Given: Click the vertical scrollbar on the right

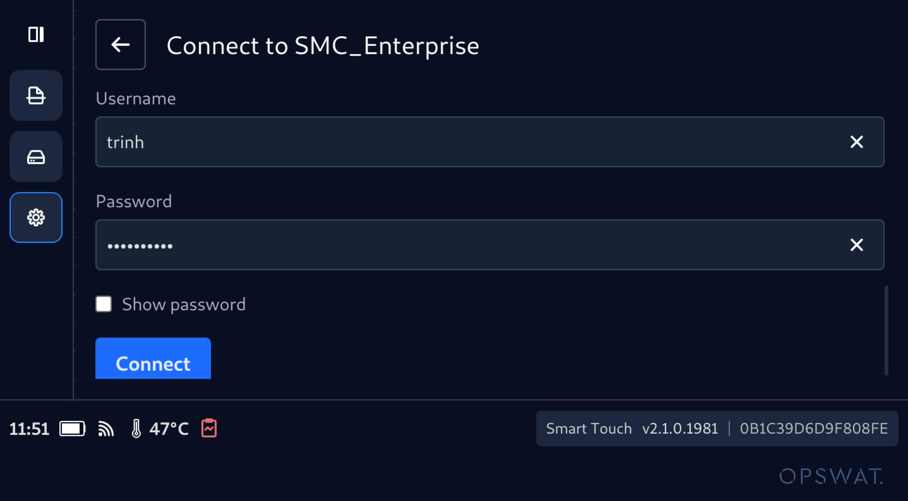Looking at the screenshot, I should click(886, 330).
